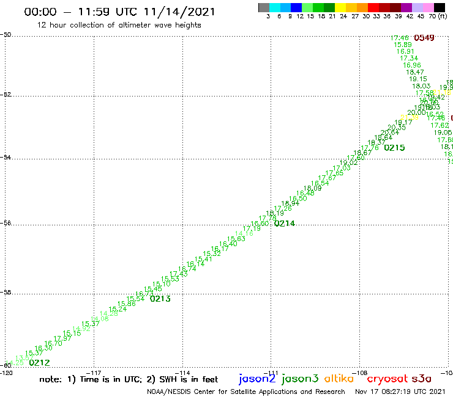Click the 17.34 reading on the upper track
The image size is (453, 397).
coord(409,58)
